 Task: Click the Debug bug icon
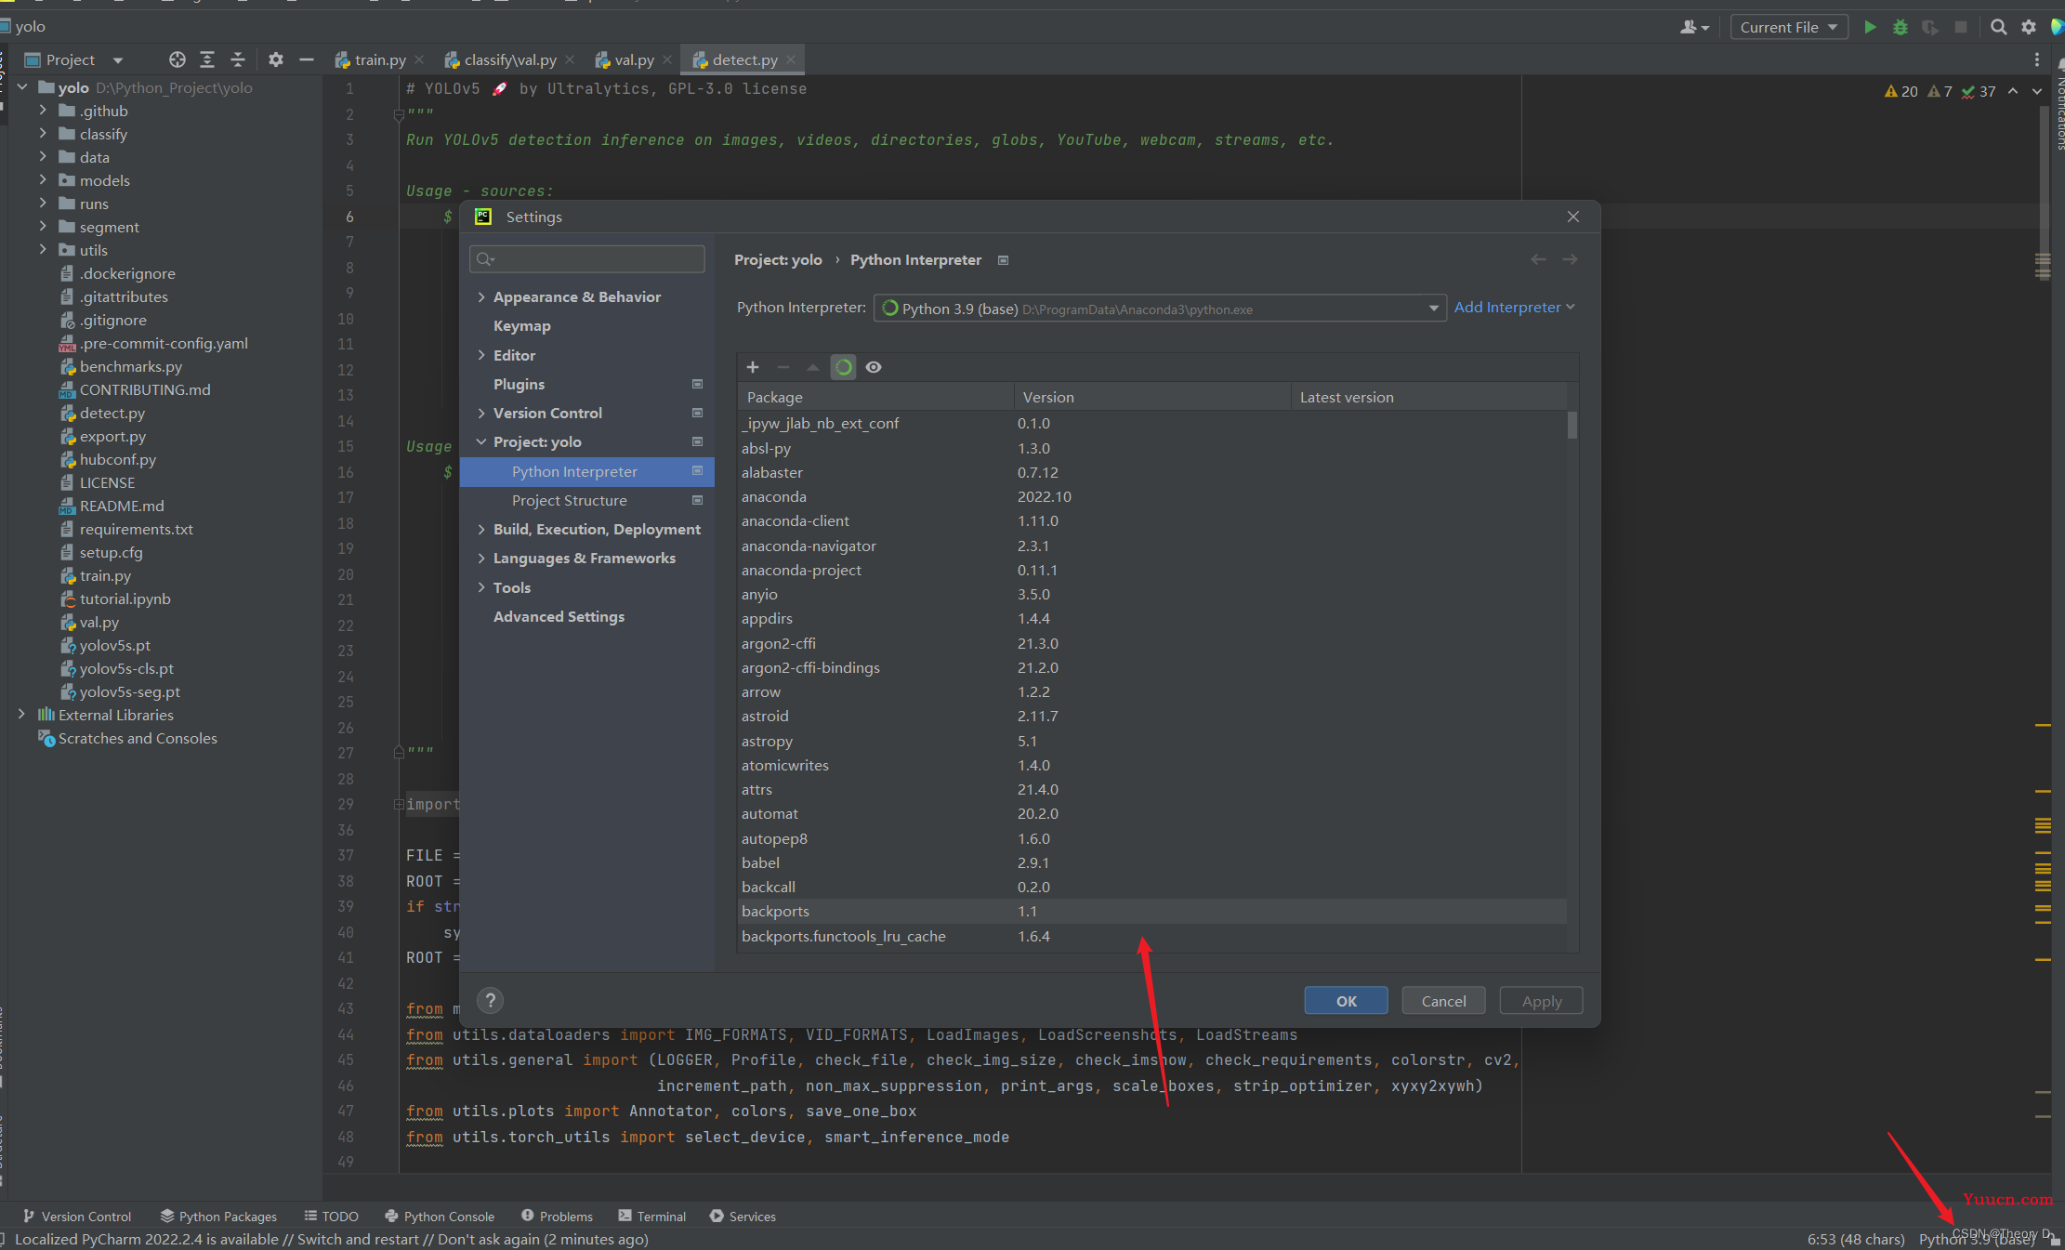(1901, 27)
